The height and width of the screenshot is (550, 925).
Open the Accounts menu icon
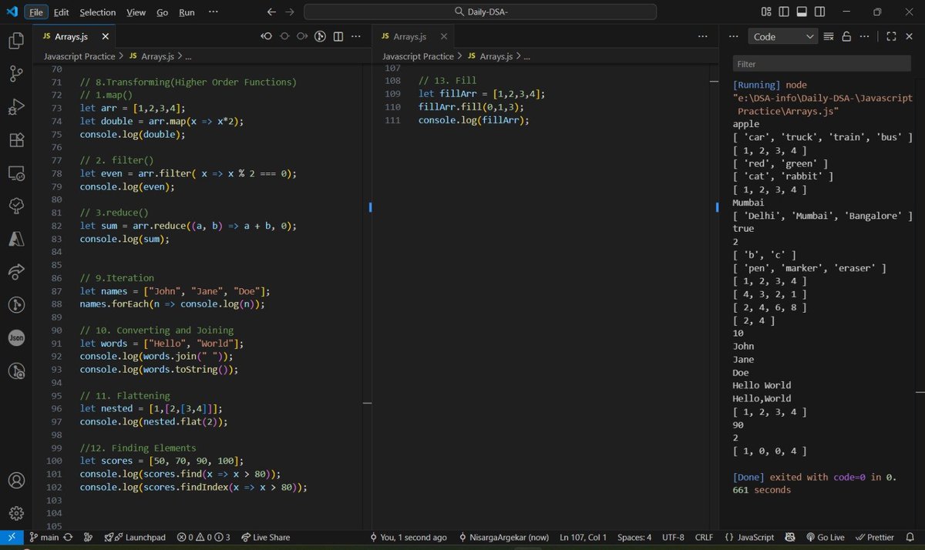coord(16,481)
